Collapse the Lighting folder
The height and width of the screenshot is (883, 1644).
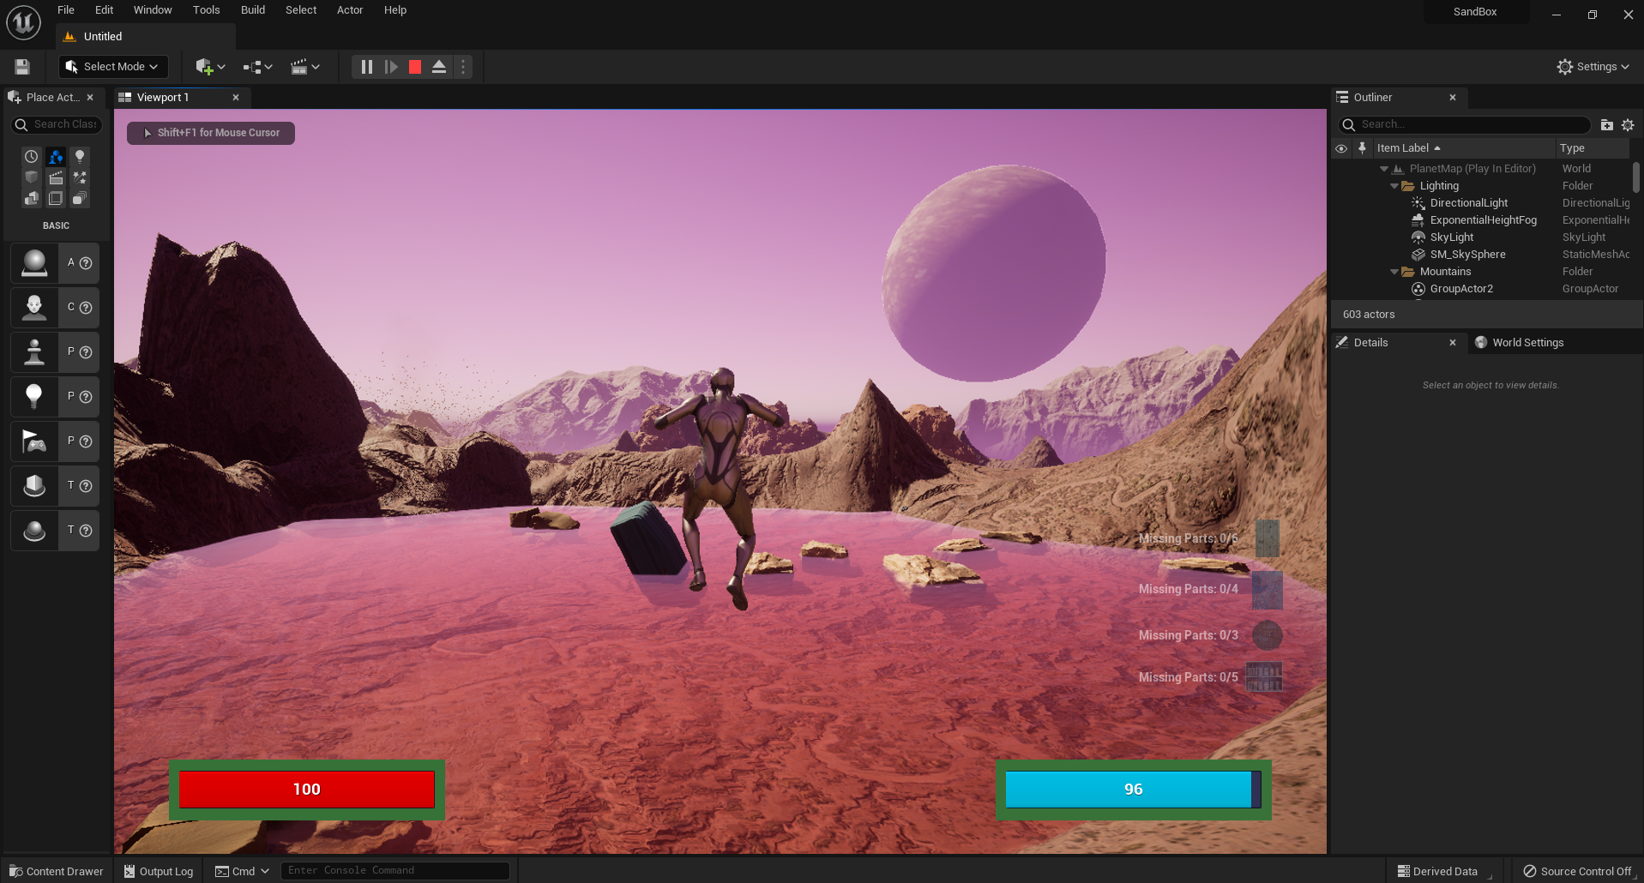pyautogui.click(x=1394, y=186)
